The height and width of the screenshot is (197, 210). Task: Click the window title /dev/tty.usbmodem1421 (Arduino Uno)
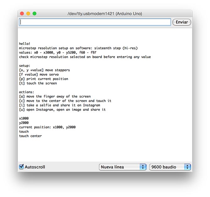click(105, 14)
